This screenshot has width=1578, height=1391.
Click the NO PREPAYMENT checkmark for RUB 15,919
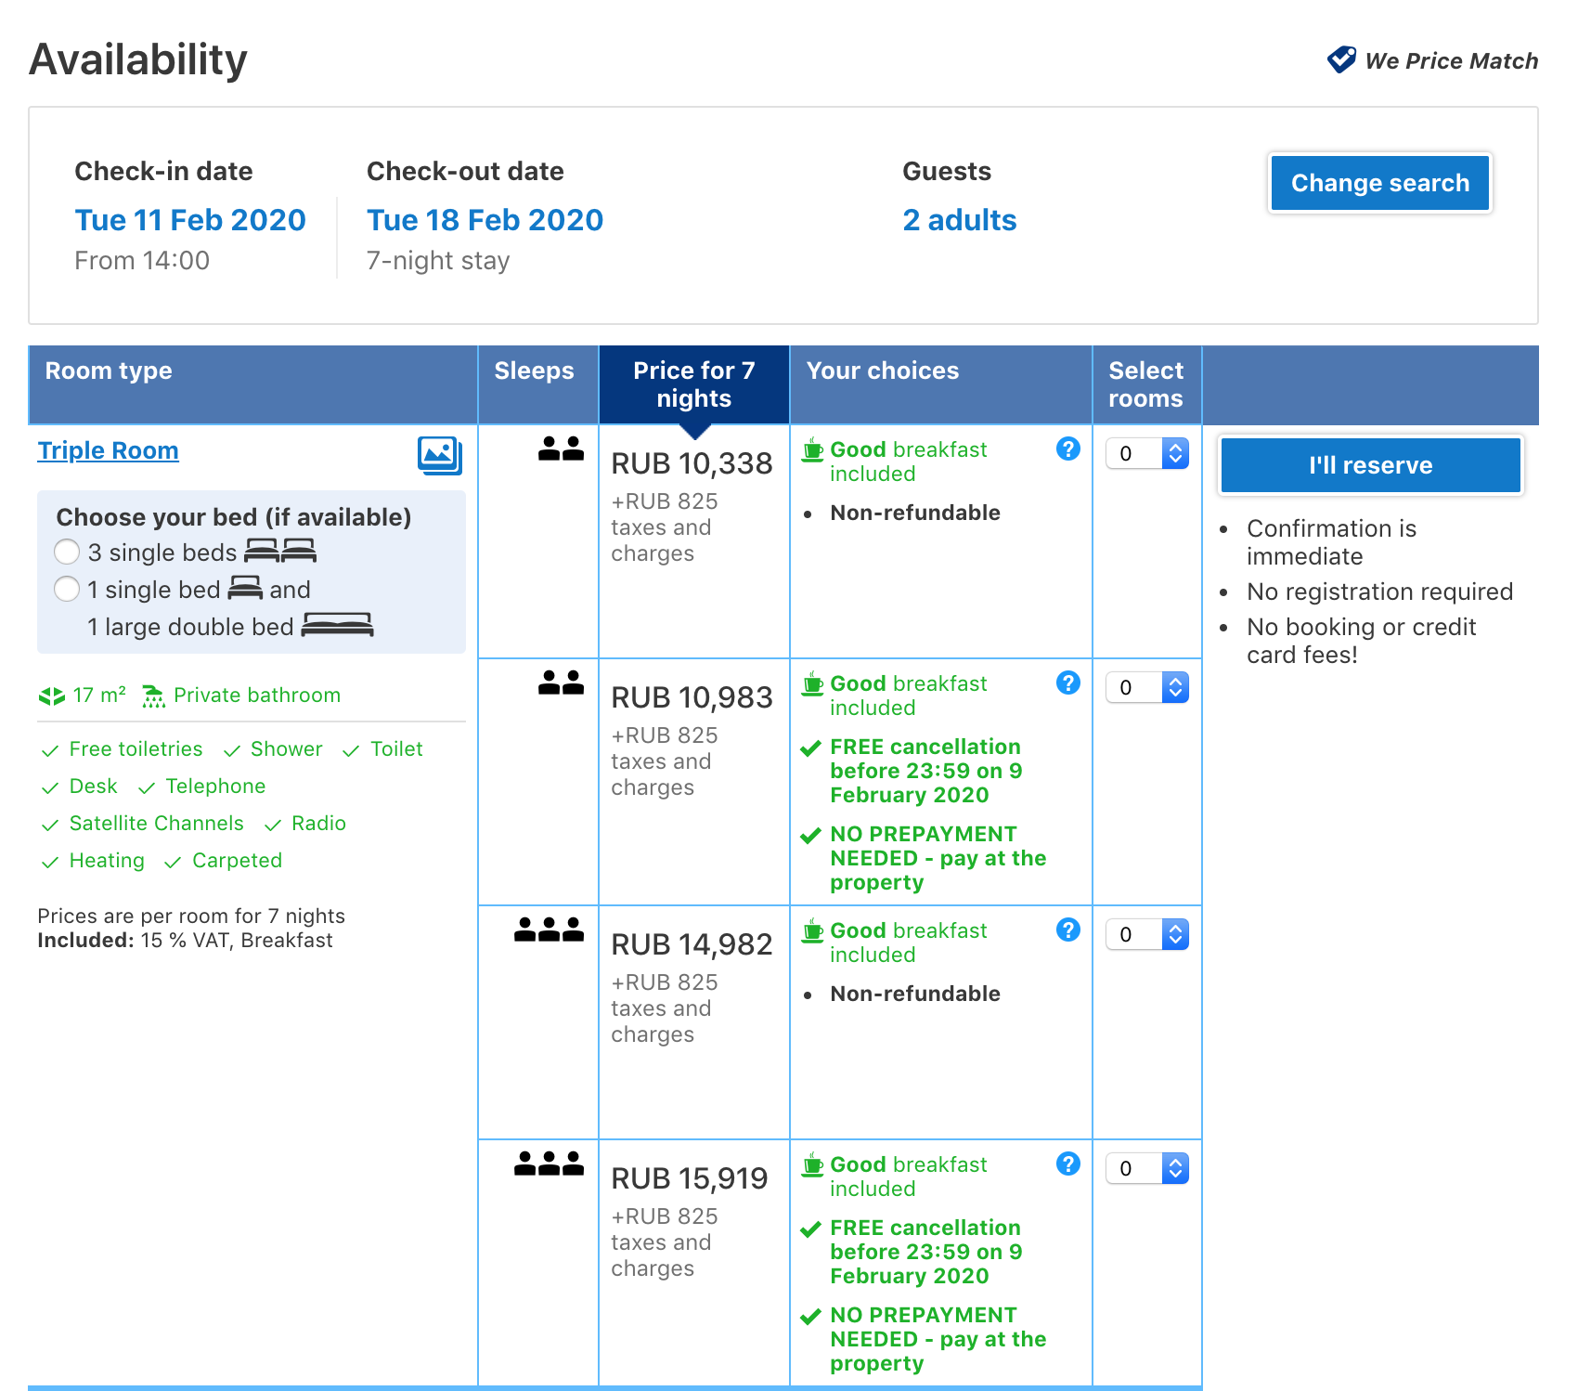coord(810,1317)
